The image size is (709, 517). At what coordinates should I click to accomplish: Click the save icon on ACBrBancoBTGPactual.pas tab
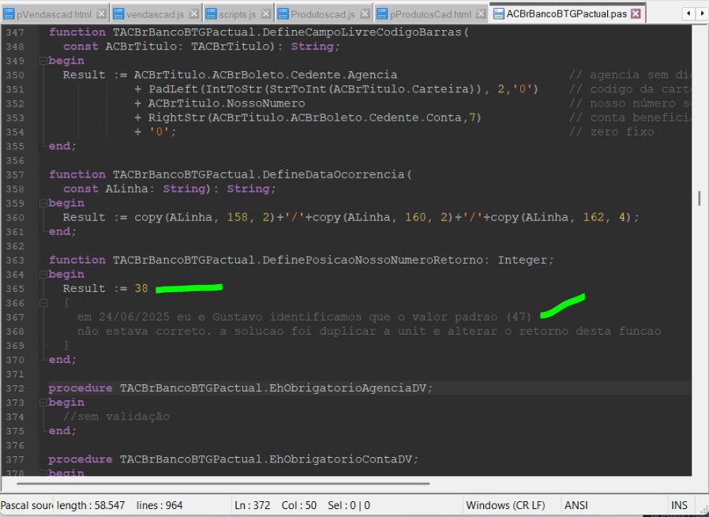click(499, 13)
